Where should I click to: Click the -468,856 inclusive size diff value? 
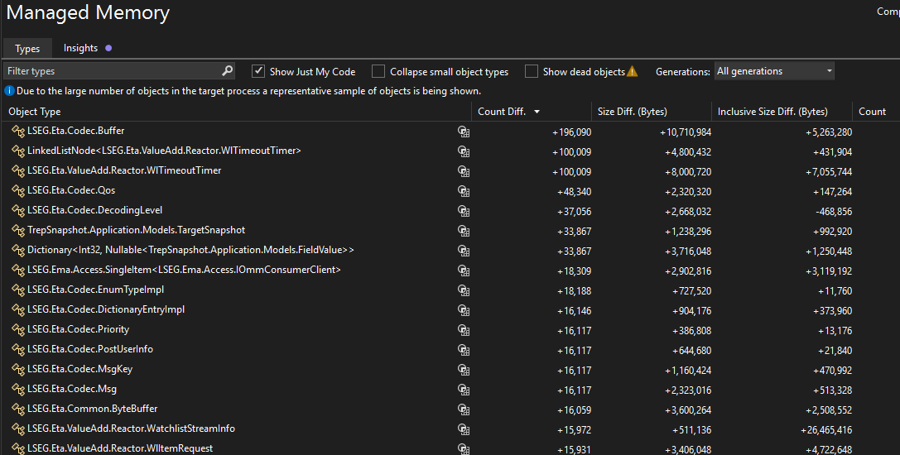point(834,212)
